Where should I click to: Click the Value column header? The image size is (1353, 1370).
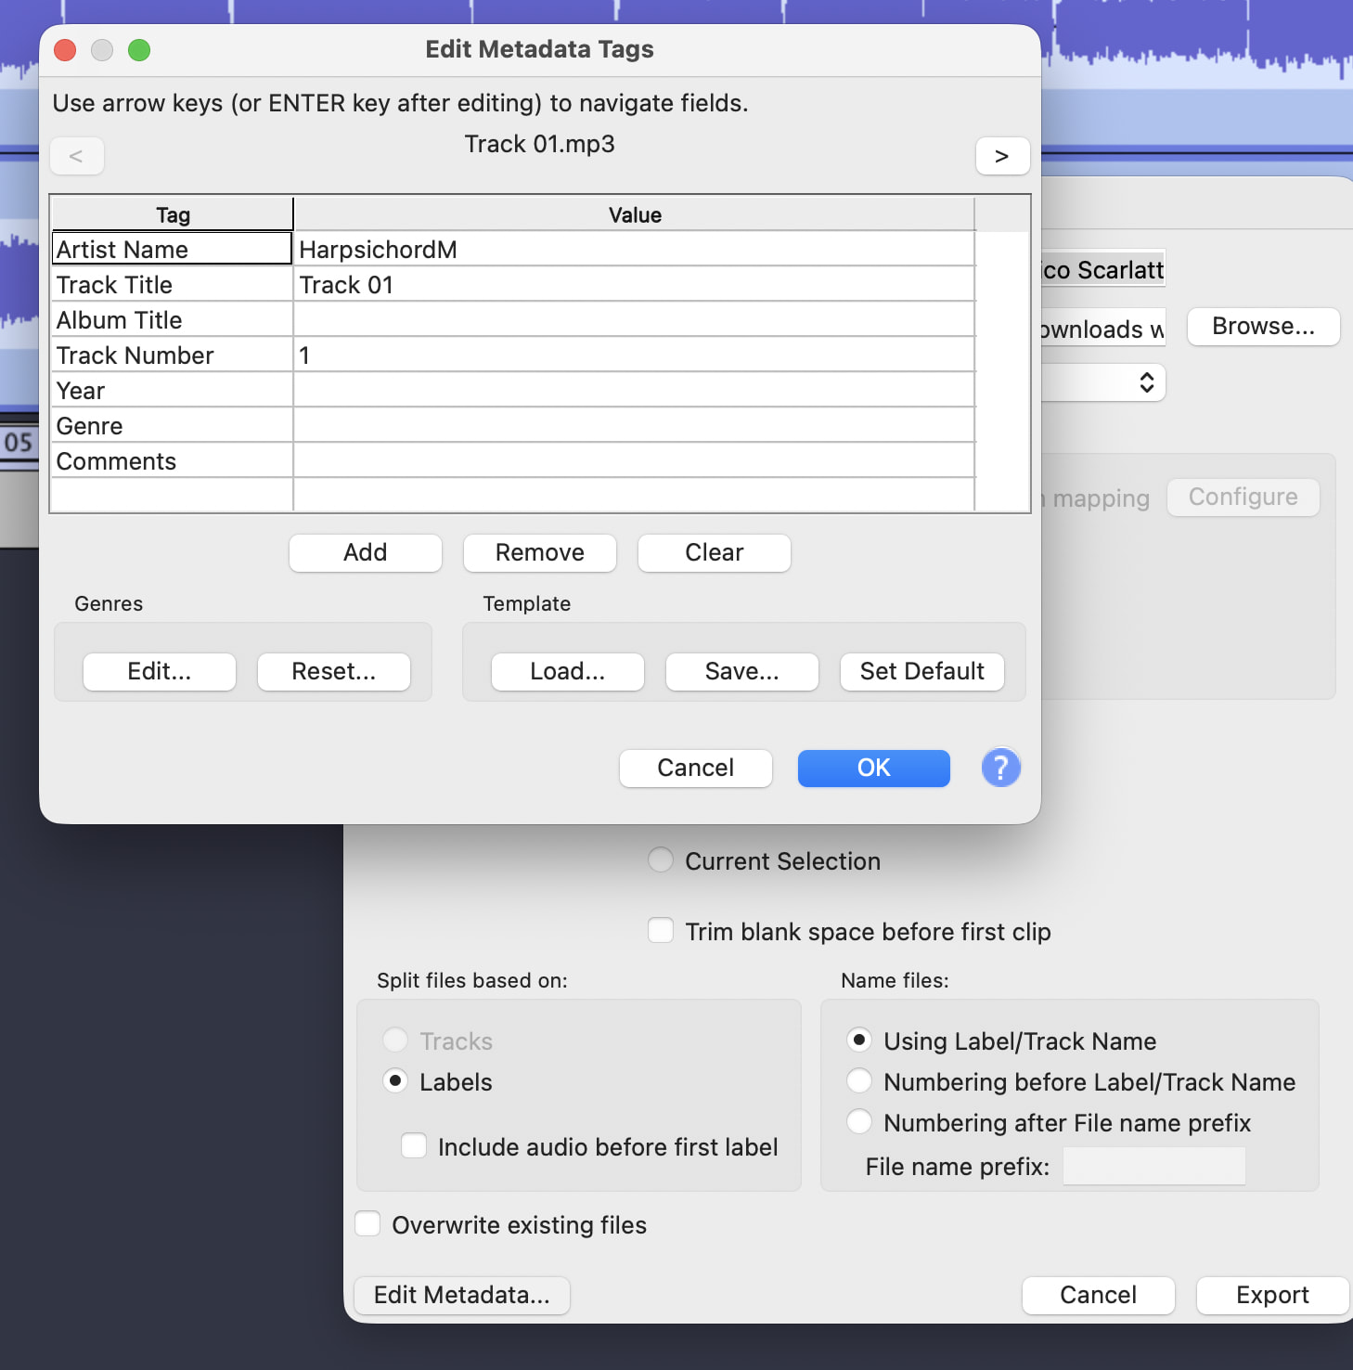(635, 214)
